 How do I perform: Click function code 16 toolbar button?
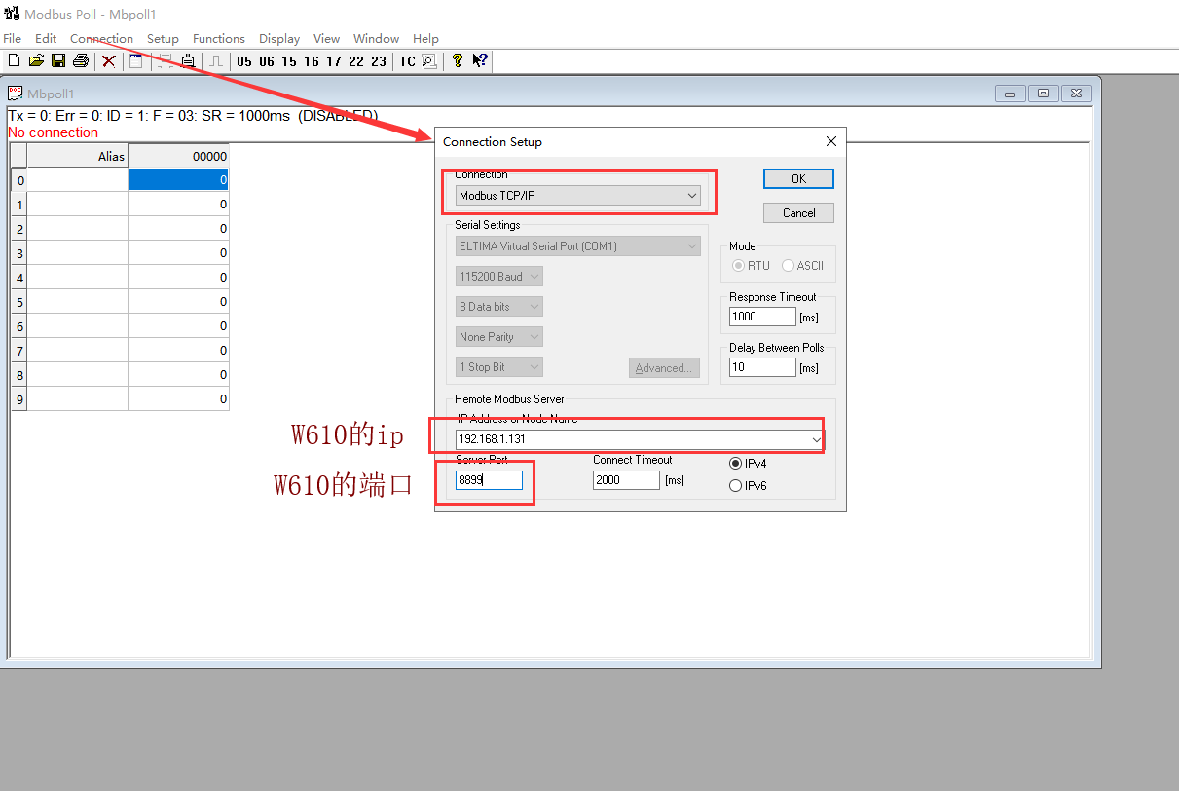point(312,61)
